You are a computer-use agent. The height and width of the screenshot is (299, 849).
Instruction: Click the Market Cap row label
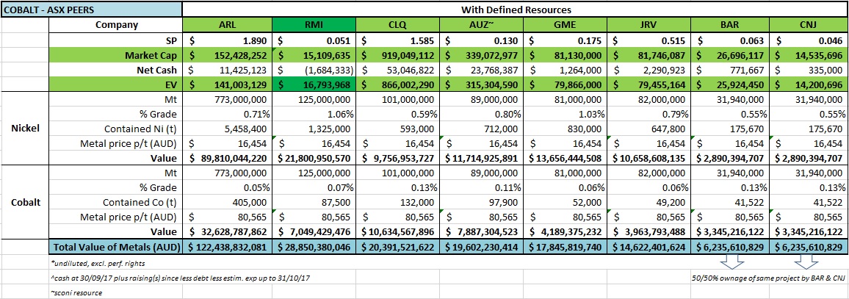[117, 55]
